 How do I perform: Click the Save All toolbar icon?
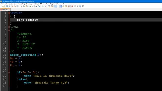point(10,6)
